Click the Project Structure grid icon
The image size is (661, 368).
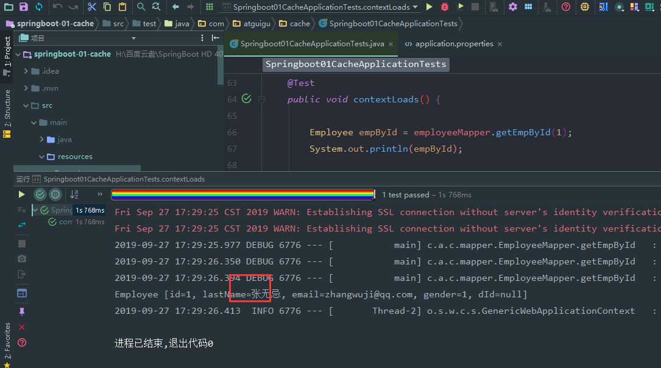(528, 7)
